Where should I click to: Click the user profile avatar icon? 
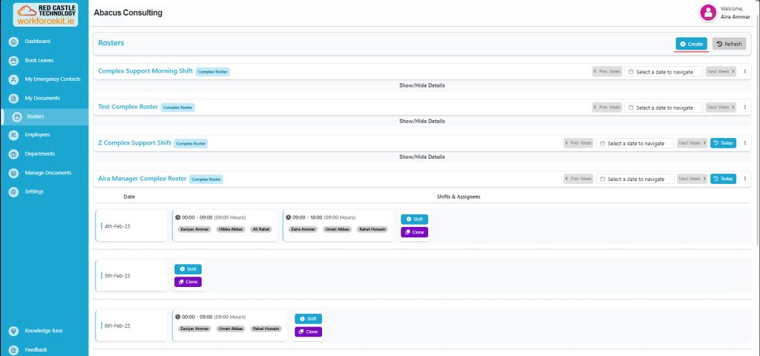click(x=708, y=12)
